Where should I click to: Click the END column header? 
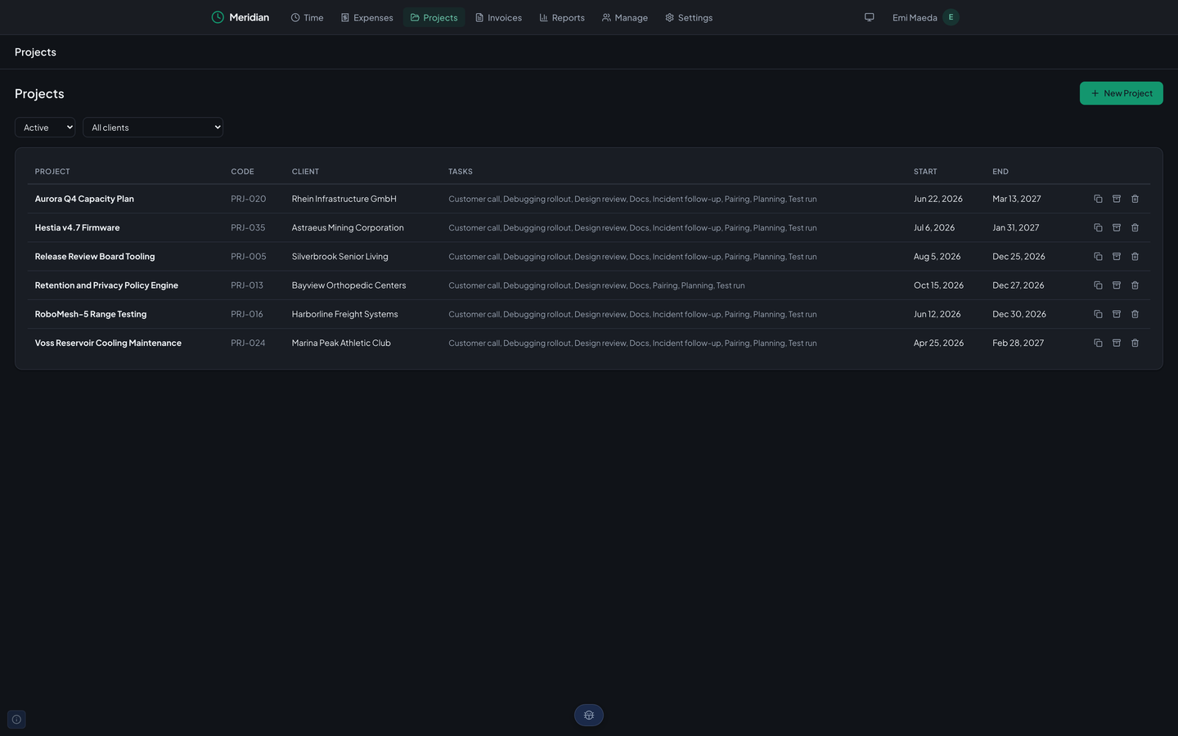click(1000, 172)
